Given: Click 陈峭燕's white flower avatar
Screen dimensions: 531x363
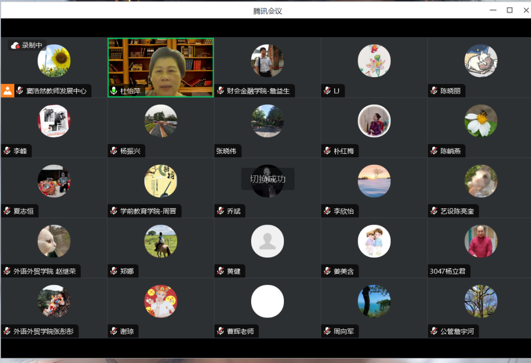Looking at the screenshot, I should pyautogui.click(x=481, y=121).
